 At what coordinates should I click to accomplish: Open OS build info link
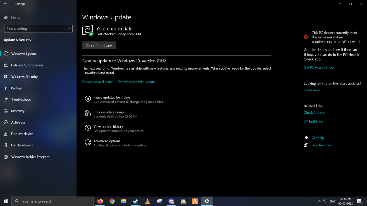tap(313, 122)
